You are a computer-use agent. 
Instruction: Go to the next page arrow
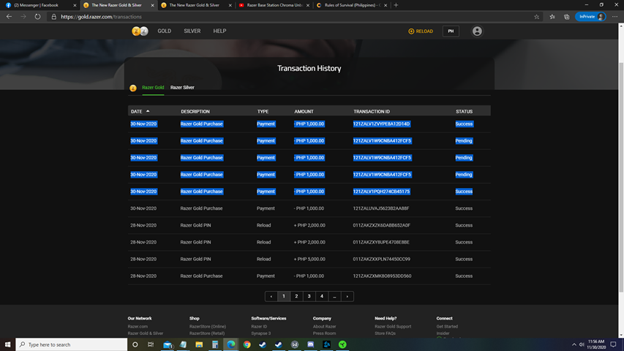[347, 296]
